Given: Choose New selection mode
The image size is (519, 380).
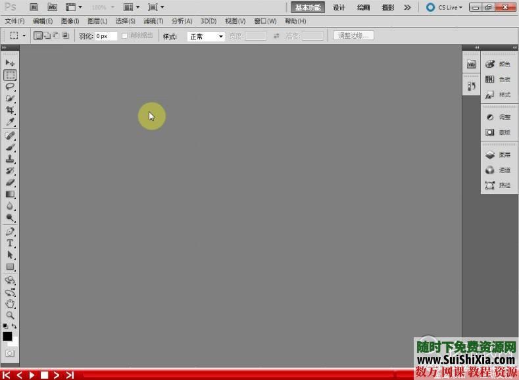Looking at the screenshot, I should point(38,36).
